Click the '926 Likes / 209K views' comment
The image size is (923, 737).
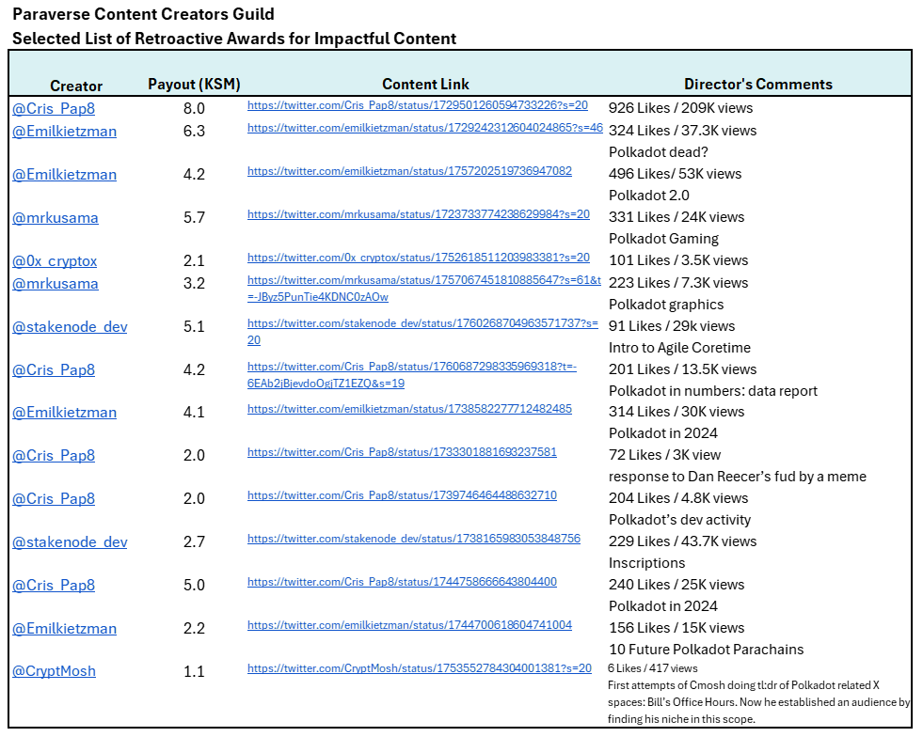(x=680, y=108)
